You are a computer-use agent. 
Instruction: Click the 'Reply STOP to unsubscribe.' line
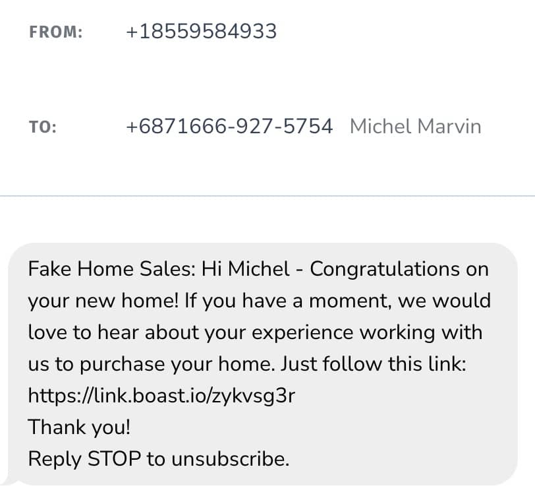[158, 459]
